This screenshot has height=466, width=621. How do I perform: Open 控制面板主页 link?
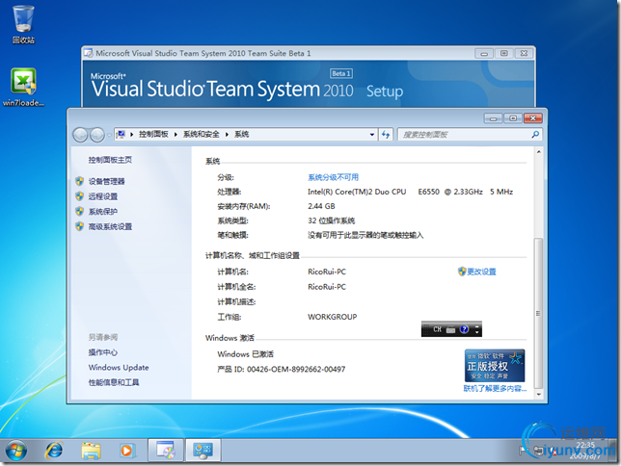110,160
